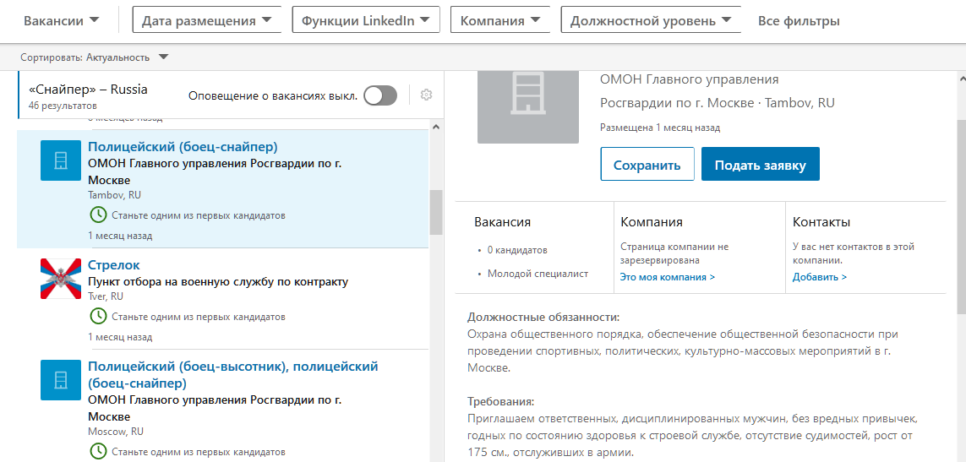Image resolution: width=966 pixels, height=462 pixels.
Task: Click the боец-высотник listing's building logo
Action: click(x=61, y=380)
